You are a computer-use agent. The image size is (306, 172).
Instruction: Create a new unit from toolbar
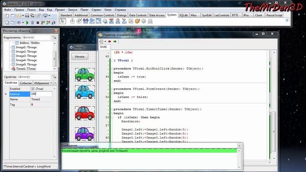point(7,15)
